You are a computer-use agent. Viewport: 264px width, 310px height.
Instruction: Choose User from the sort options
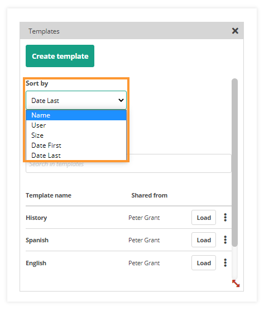click(x=76, y=125)
